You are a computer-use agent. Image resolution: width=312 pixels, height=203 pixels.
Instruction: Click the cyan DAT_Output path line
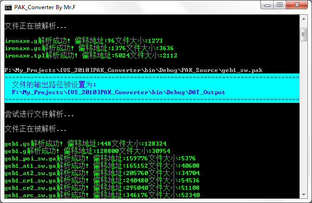118,92
